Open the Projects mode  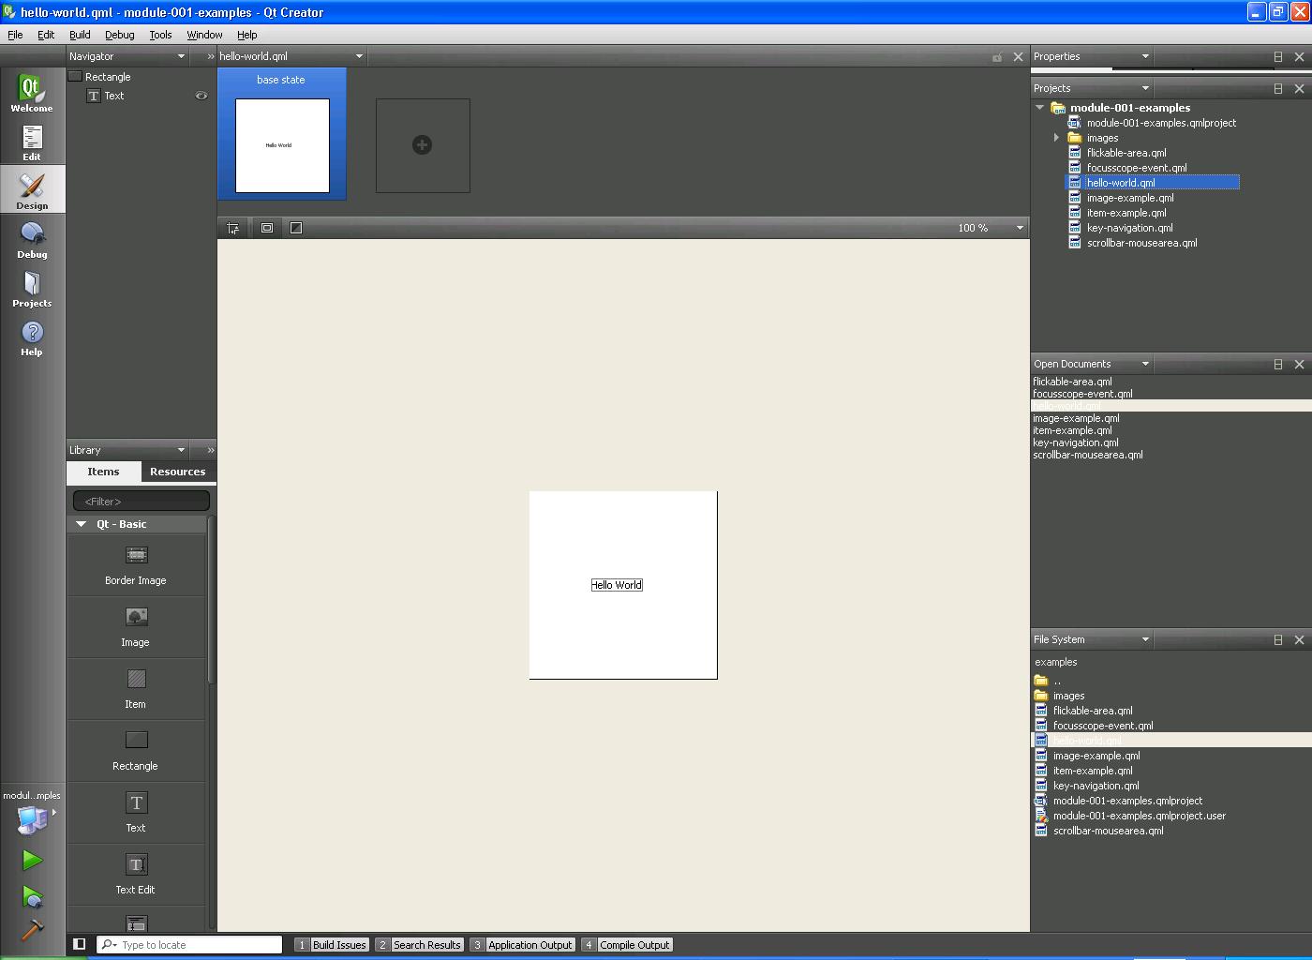click(x=32, y=289)
